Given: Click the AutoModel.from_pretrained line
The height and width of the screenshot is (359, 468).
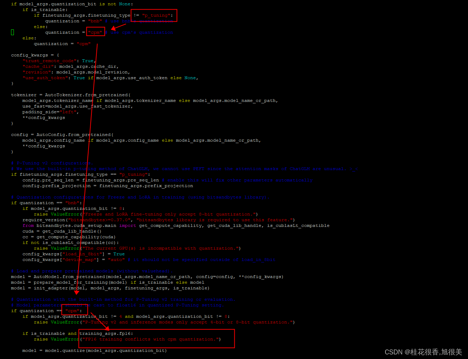Looking at the screenshot, I should coord(153,277).
